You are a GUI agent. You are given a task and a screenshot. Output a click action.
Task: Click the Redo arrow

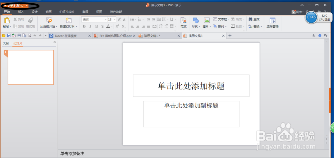point(40,35)
